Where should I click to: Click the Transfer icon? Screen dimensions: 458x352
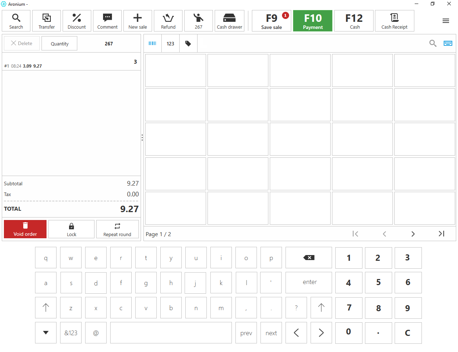click(x=47, y=21)
